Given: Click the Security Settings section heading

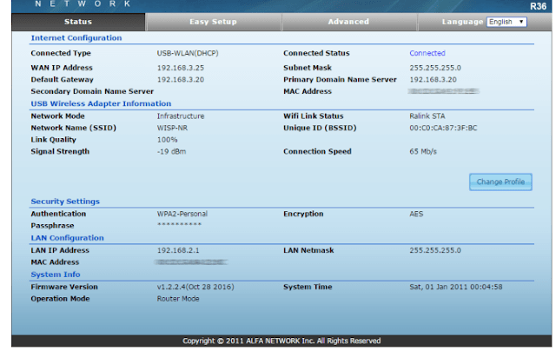Looking at the screenshot, I should (x=65, y=202).
